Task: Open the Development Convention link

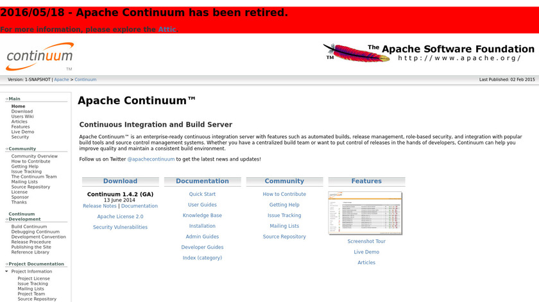Action: [x=38, y=237]
